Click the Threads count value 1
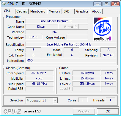Screen dimensions: 121x116 coord(111,100)
